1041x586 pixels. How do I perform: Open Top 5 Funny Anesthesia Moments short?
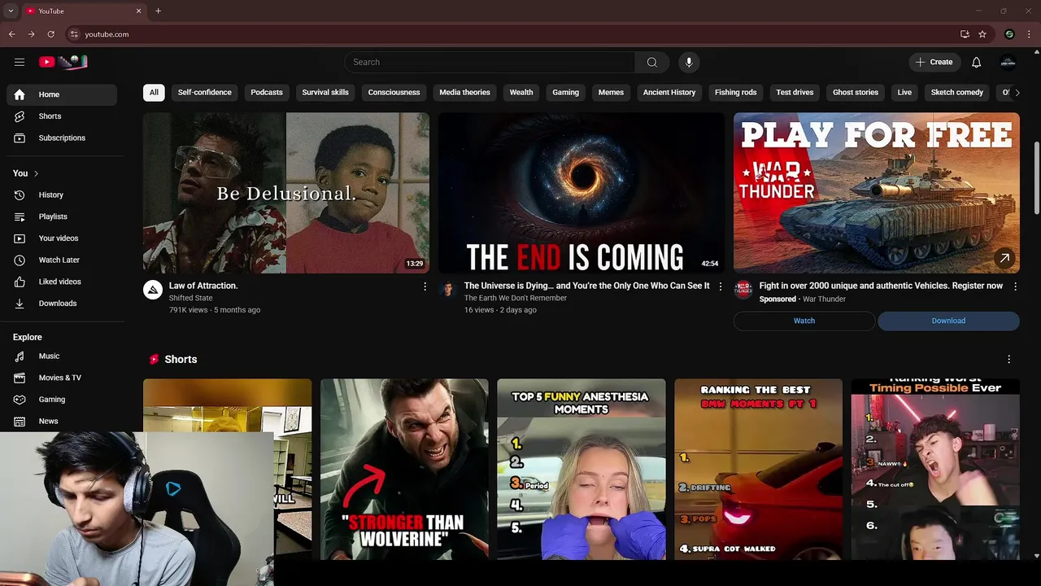pyautogui.click(x=581, y=469)
